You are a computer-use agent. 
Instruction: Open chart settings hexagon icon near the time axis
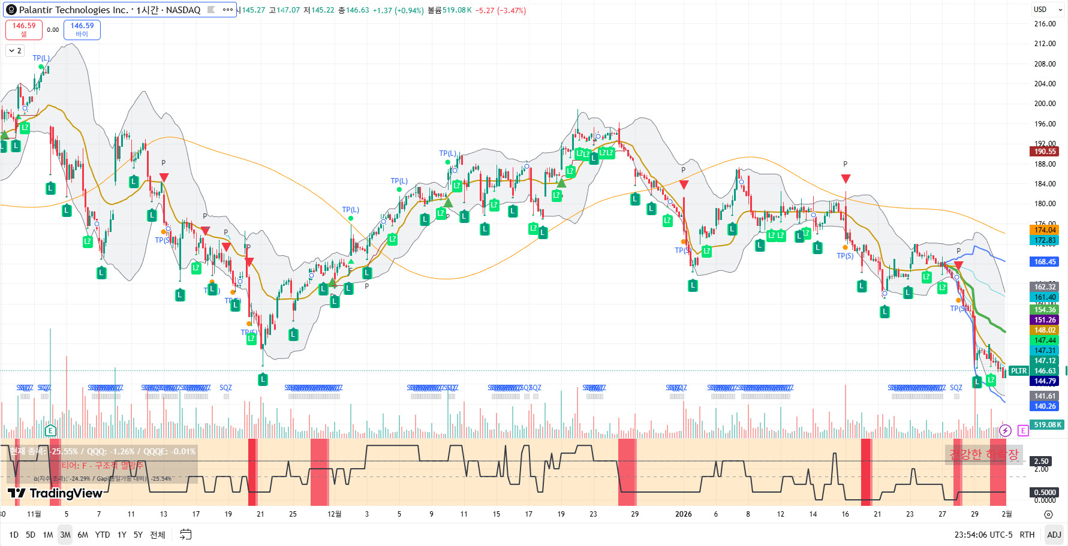coord(1048,514)
